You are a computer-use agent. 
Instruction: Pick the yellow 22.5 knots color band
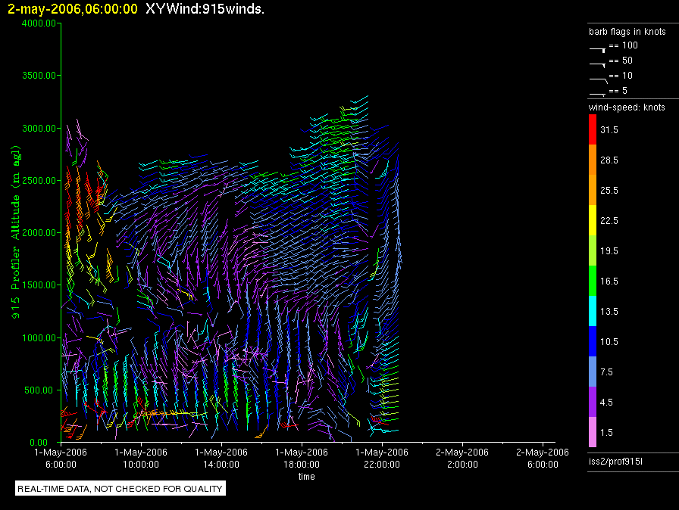(x=593, y=221)
